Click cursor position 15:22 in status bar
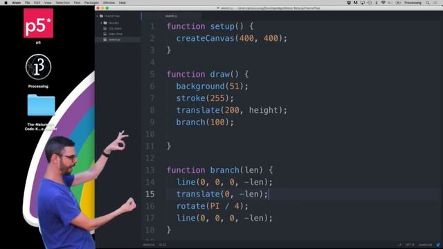The width and height of the screenshot is (443, 249). (162, 245)
